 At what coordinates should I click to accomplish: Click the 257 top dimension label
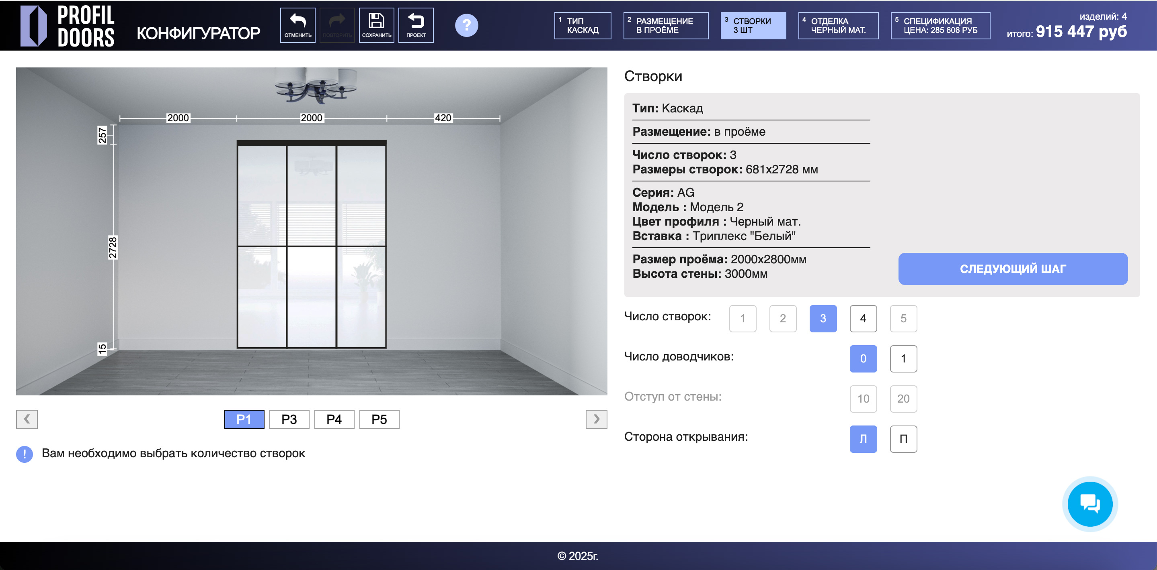103,135
